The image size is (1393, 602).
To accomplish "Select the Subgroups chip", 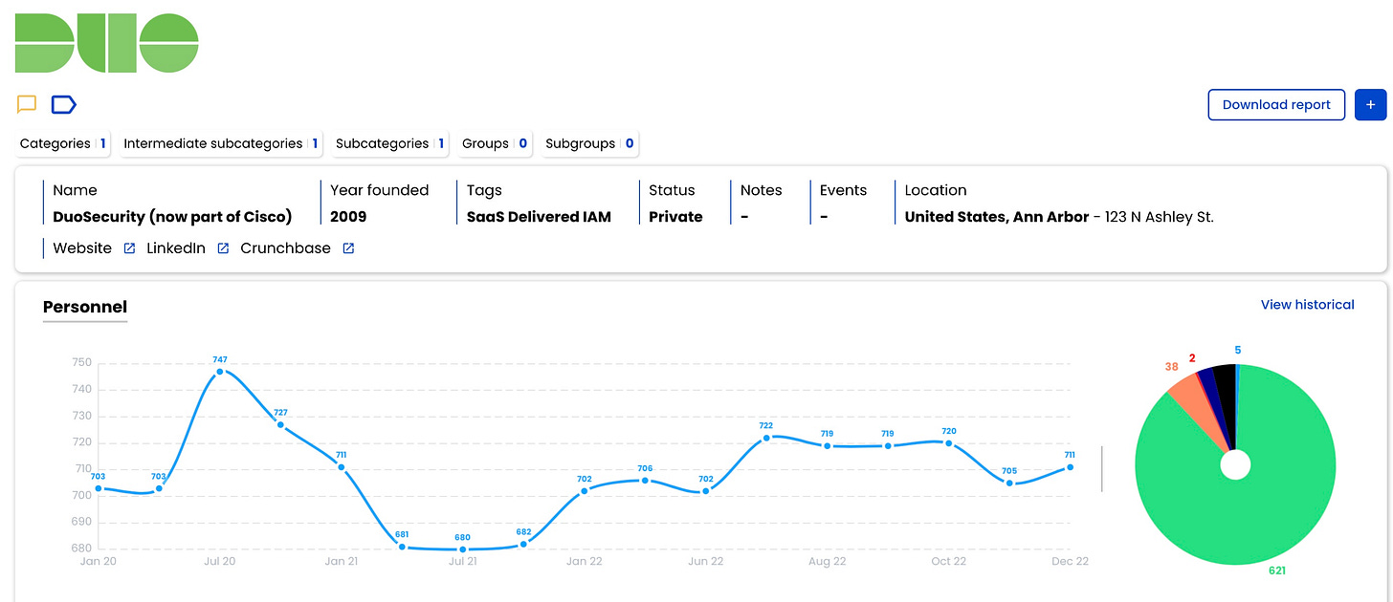I will 589,143.
